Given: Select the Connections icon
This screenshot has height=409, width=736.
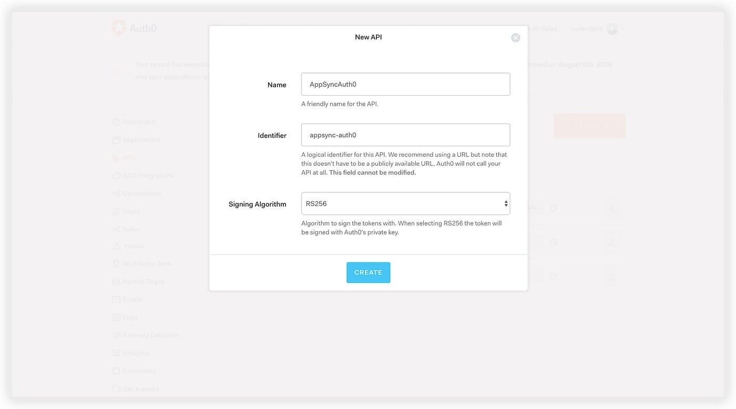Looking at the screenshot, I should 116,193.
